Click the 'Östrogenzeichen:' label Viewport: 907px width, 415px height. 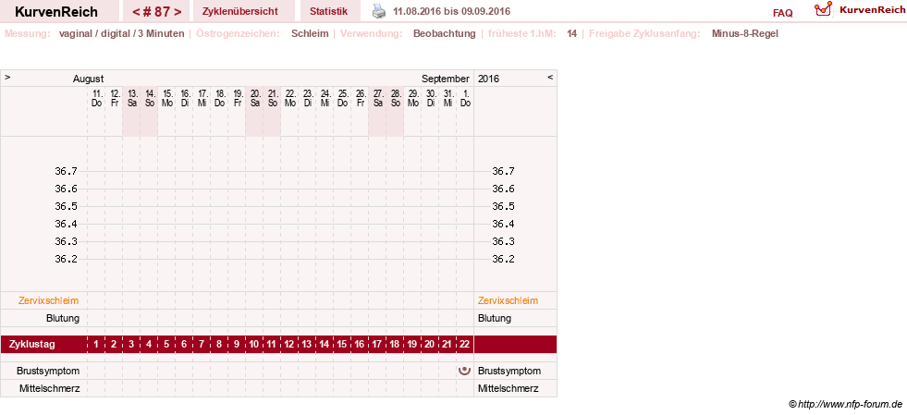238,33
